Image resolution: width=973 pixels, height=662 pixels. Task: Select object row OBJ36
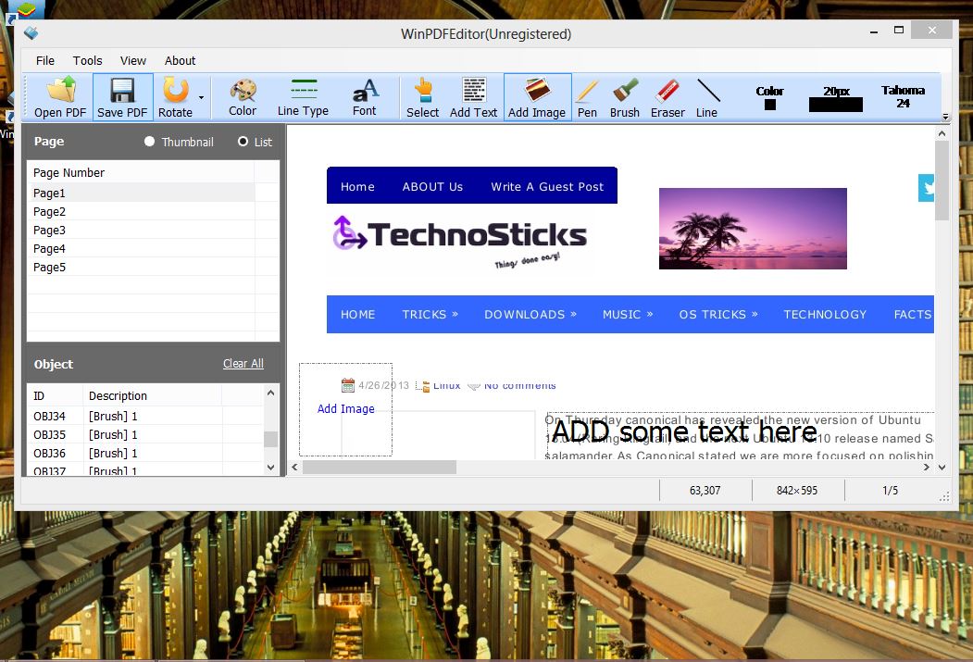click(x=146, y=453)
